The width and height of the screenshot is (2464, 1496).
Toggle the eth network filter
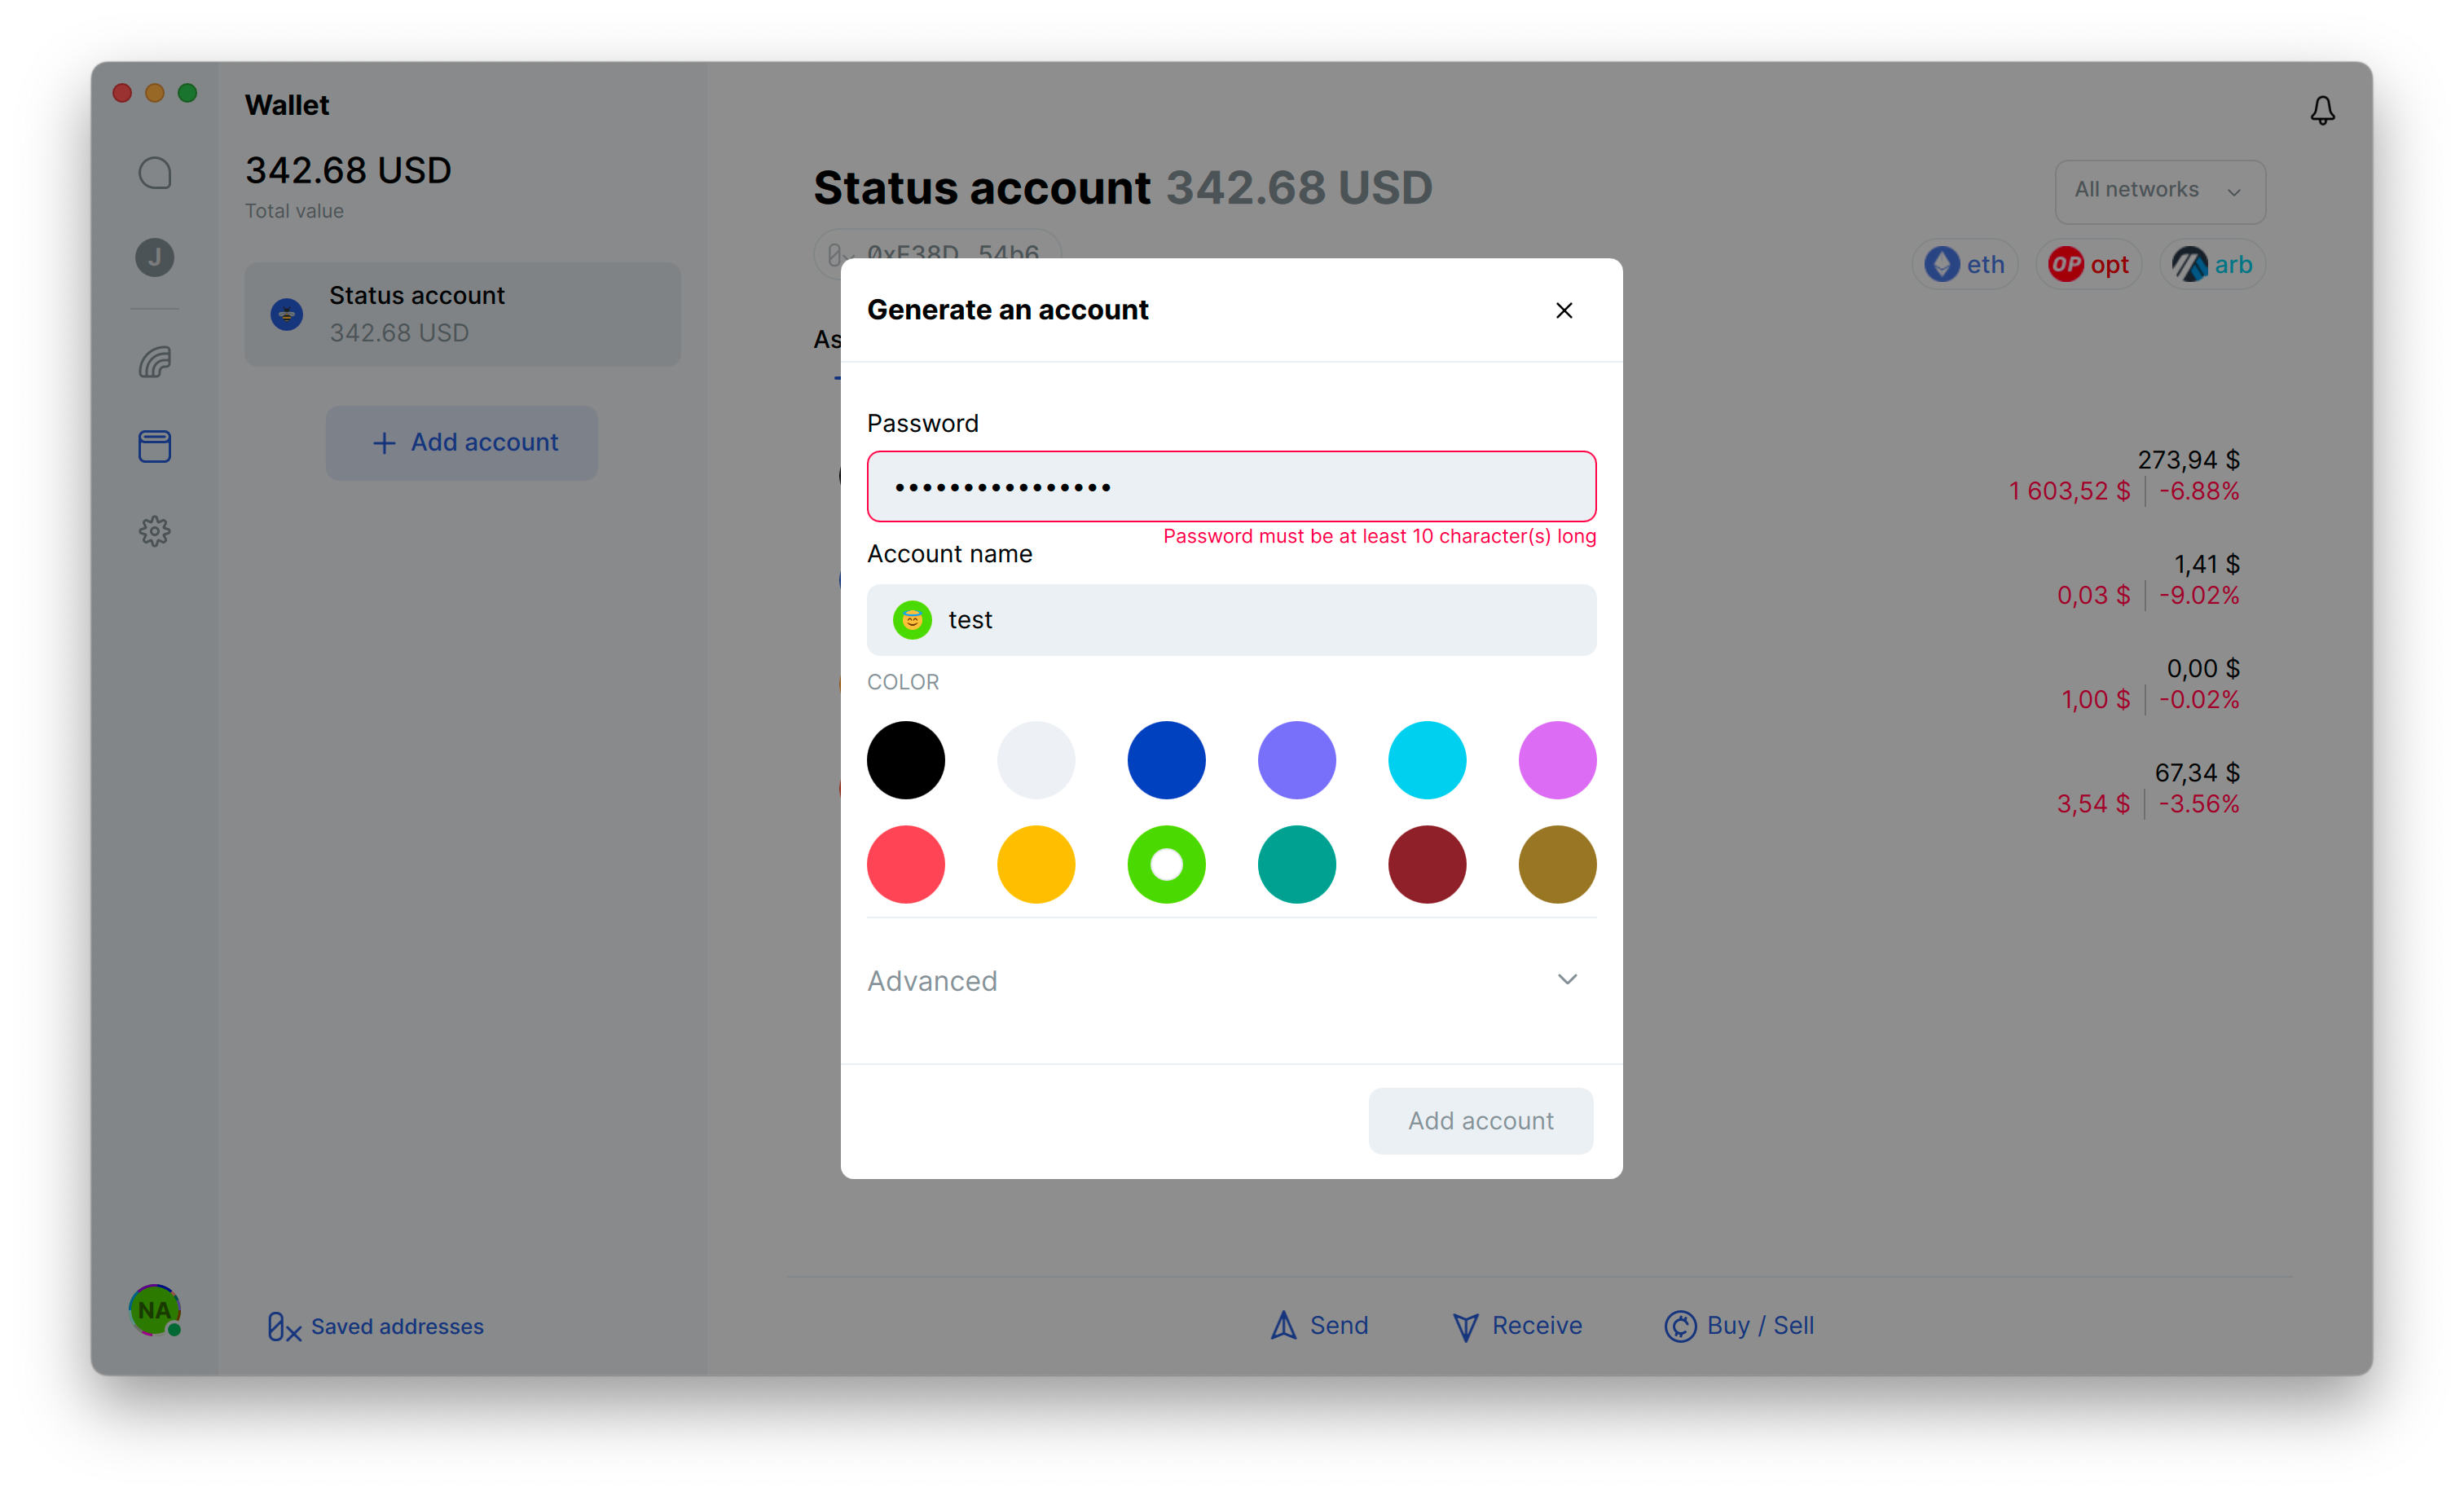click(1964, 263)
